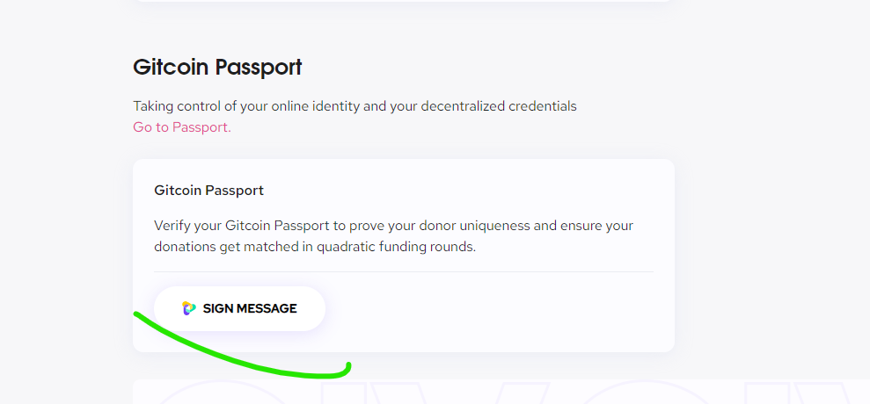Click the word 'Passport' in the pink link
The width and height of the screenshot is (870, 404).
201,126
